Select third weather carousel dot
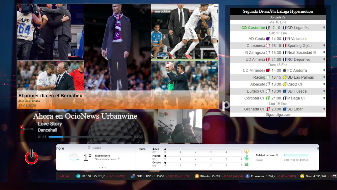 105,168
